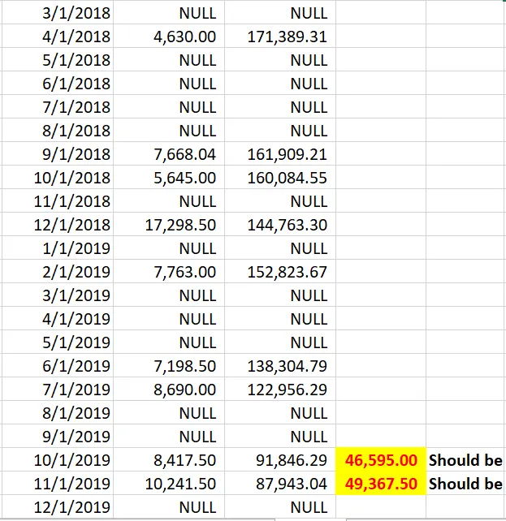Viewport: 506px width, 521px height.
Task: Click the cell with value 144,763.30
Action: 280,225
